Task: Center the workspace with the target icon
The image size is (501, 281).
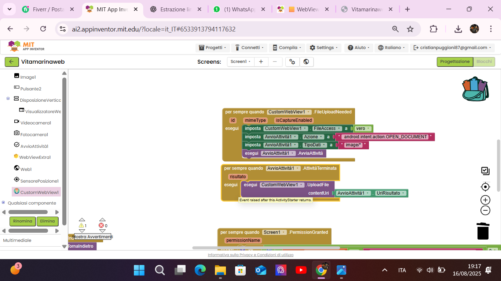Action: click(x=485, y=187)
